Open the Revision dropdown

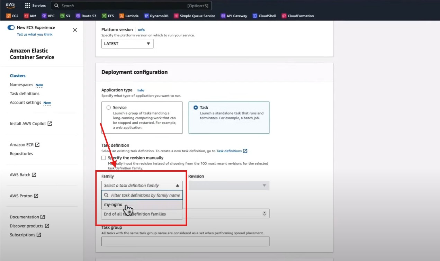pos(228,186)
